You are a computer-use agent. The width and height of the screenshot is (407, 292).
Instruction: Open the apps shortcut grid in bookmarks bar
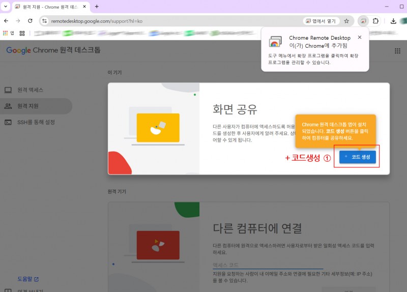coord(8,33)
